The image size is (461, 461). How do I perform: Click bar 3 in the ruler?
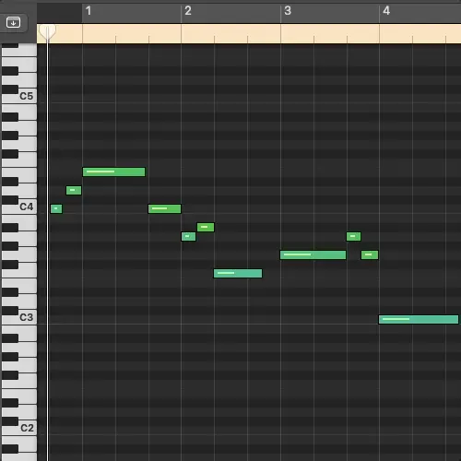[288, 11]
